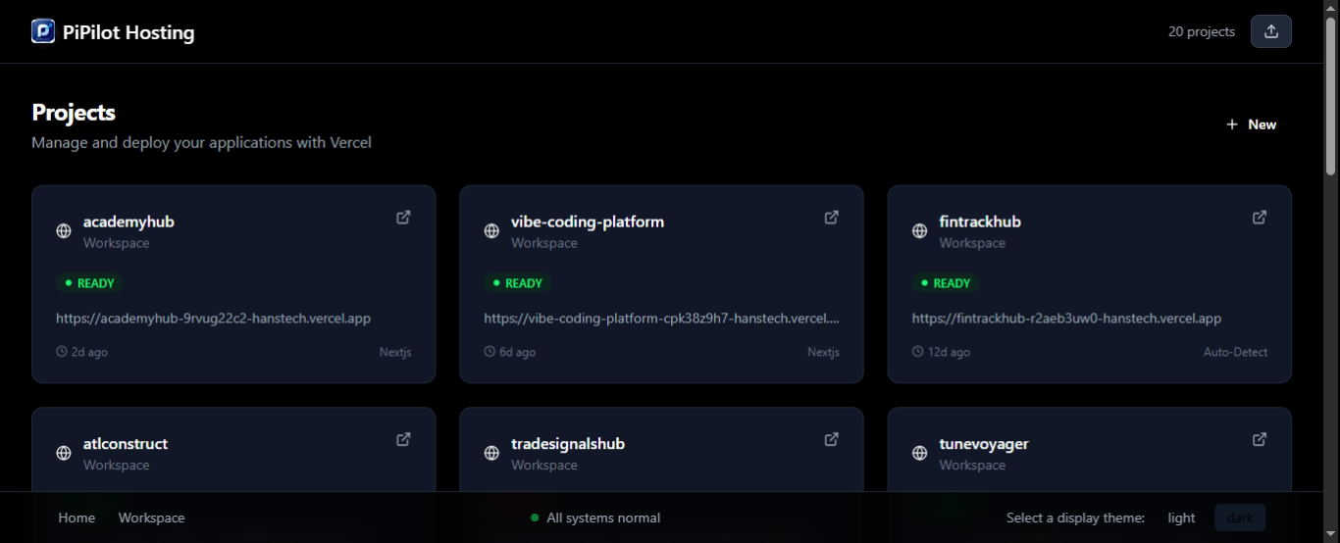Click the PiPilot logo icon
Screen dimensions: 1340x543
[x=43, y=31]
